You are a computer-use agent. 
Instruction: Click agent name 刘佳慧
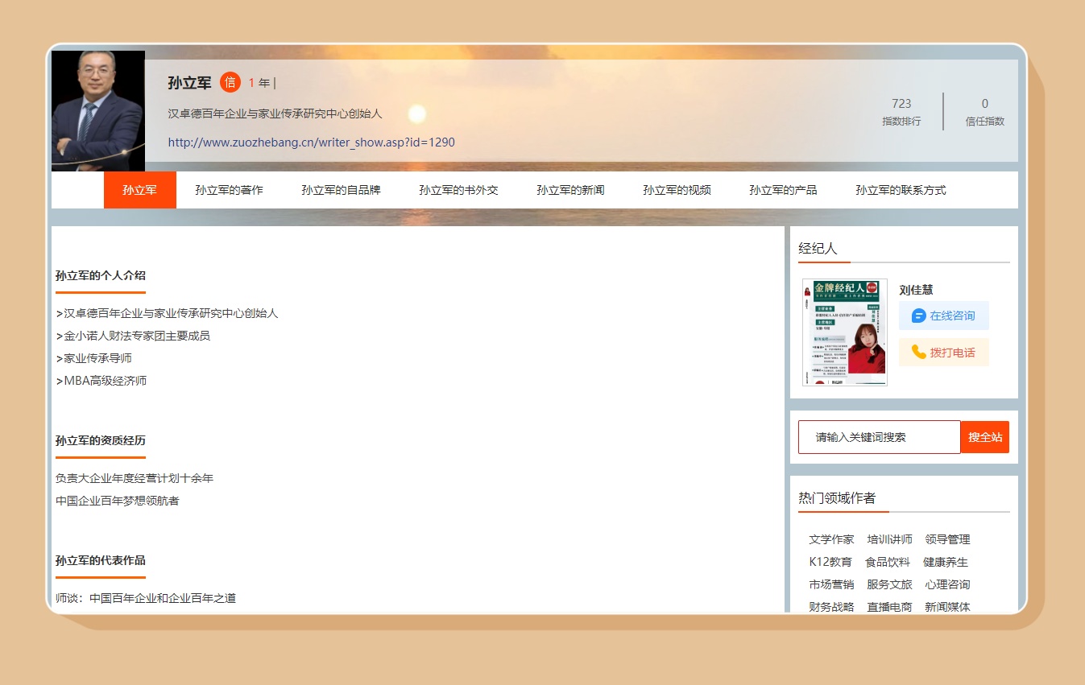click(x=916, y=290)
